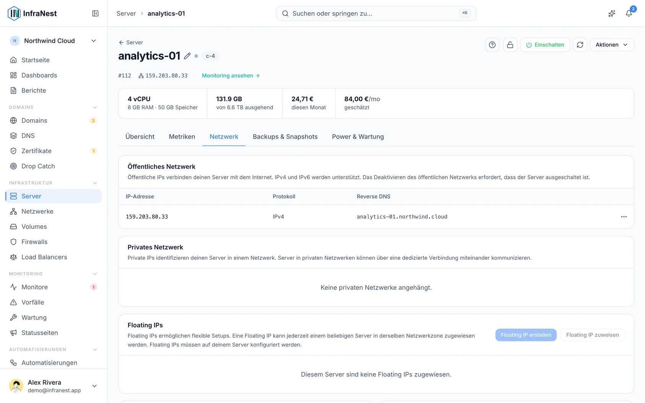645x403 pixels.
Task: Open Vorfälle in the sidebar
Action: pyautogui.click(x=53, y=302)
